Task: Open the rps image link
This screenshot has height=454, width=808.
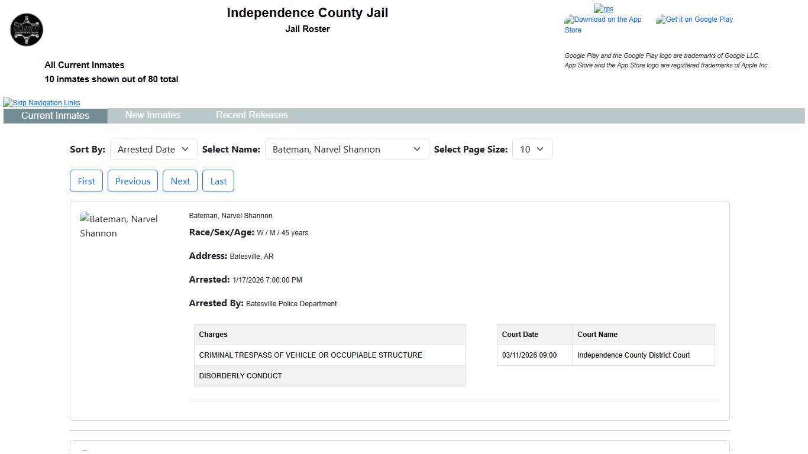Action: [603, 9]
